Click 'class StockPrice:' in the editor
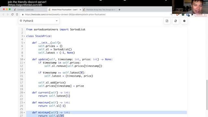Viewport: 208px width, 117px height. [x=39, y=36]
